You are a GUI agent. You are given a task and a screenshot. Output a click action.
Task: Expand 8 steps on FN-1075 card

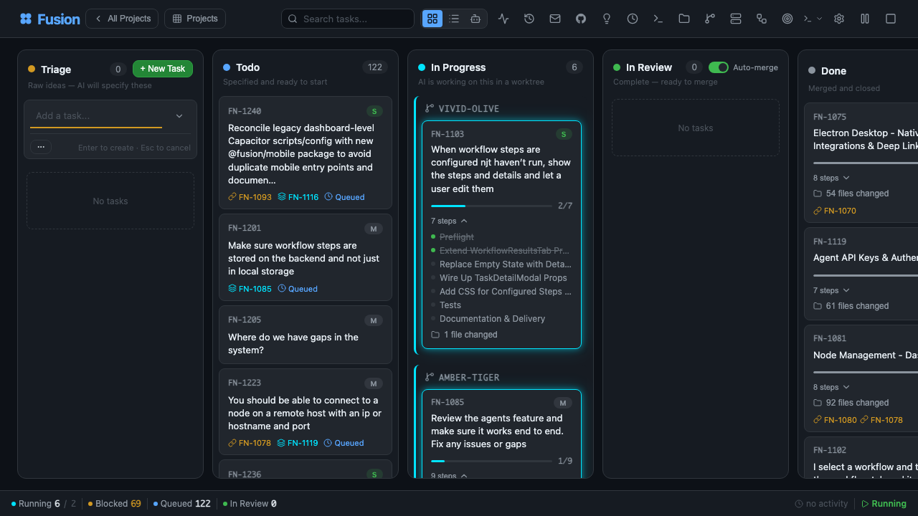pyautogui.click(x=831, y=178)
